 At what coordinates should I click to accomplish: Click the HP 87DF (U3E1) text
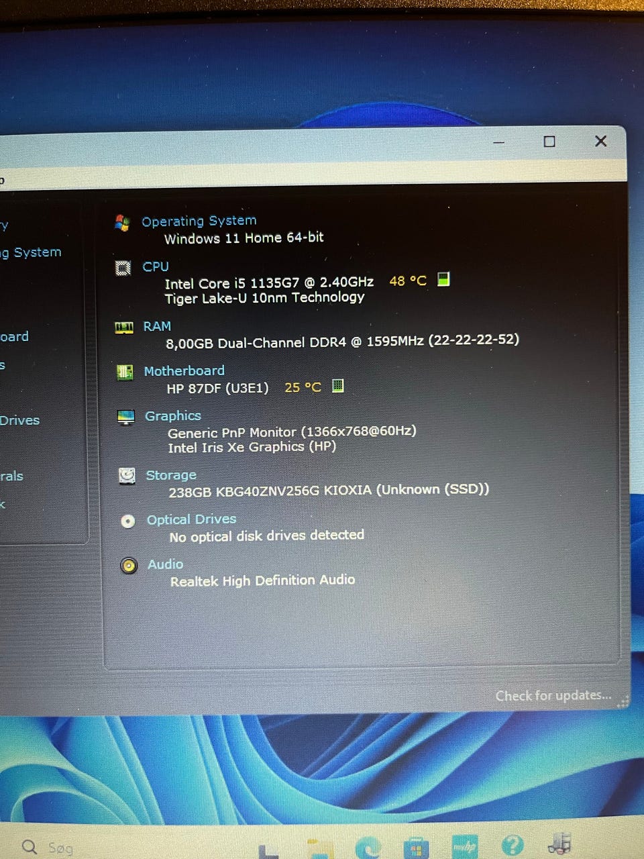[217, 388]
